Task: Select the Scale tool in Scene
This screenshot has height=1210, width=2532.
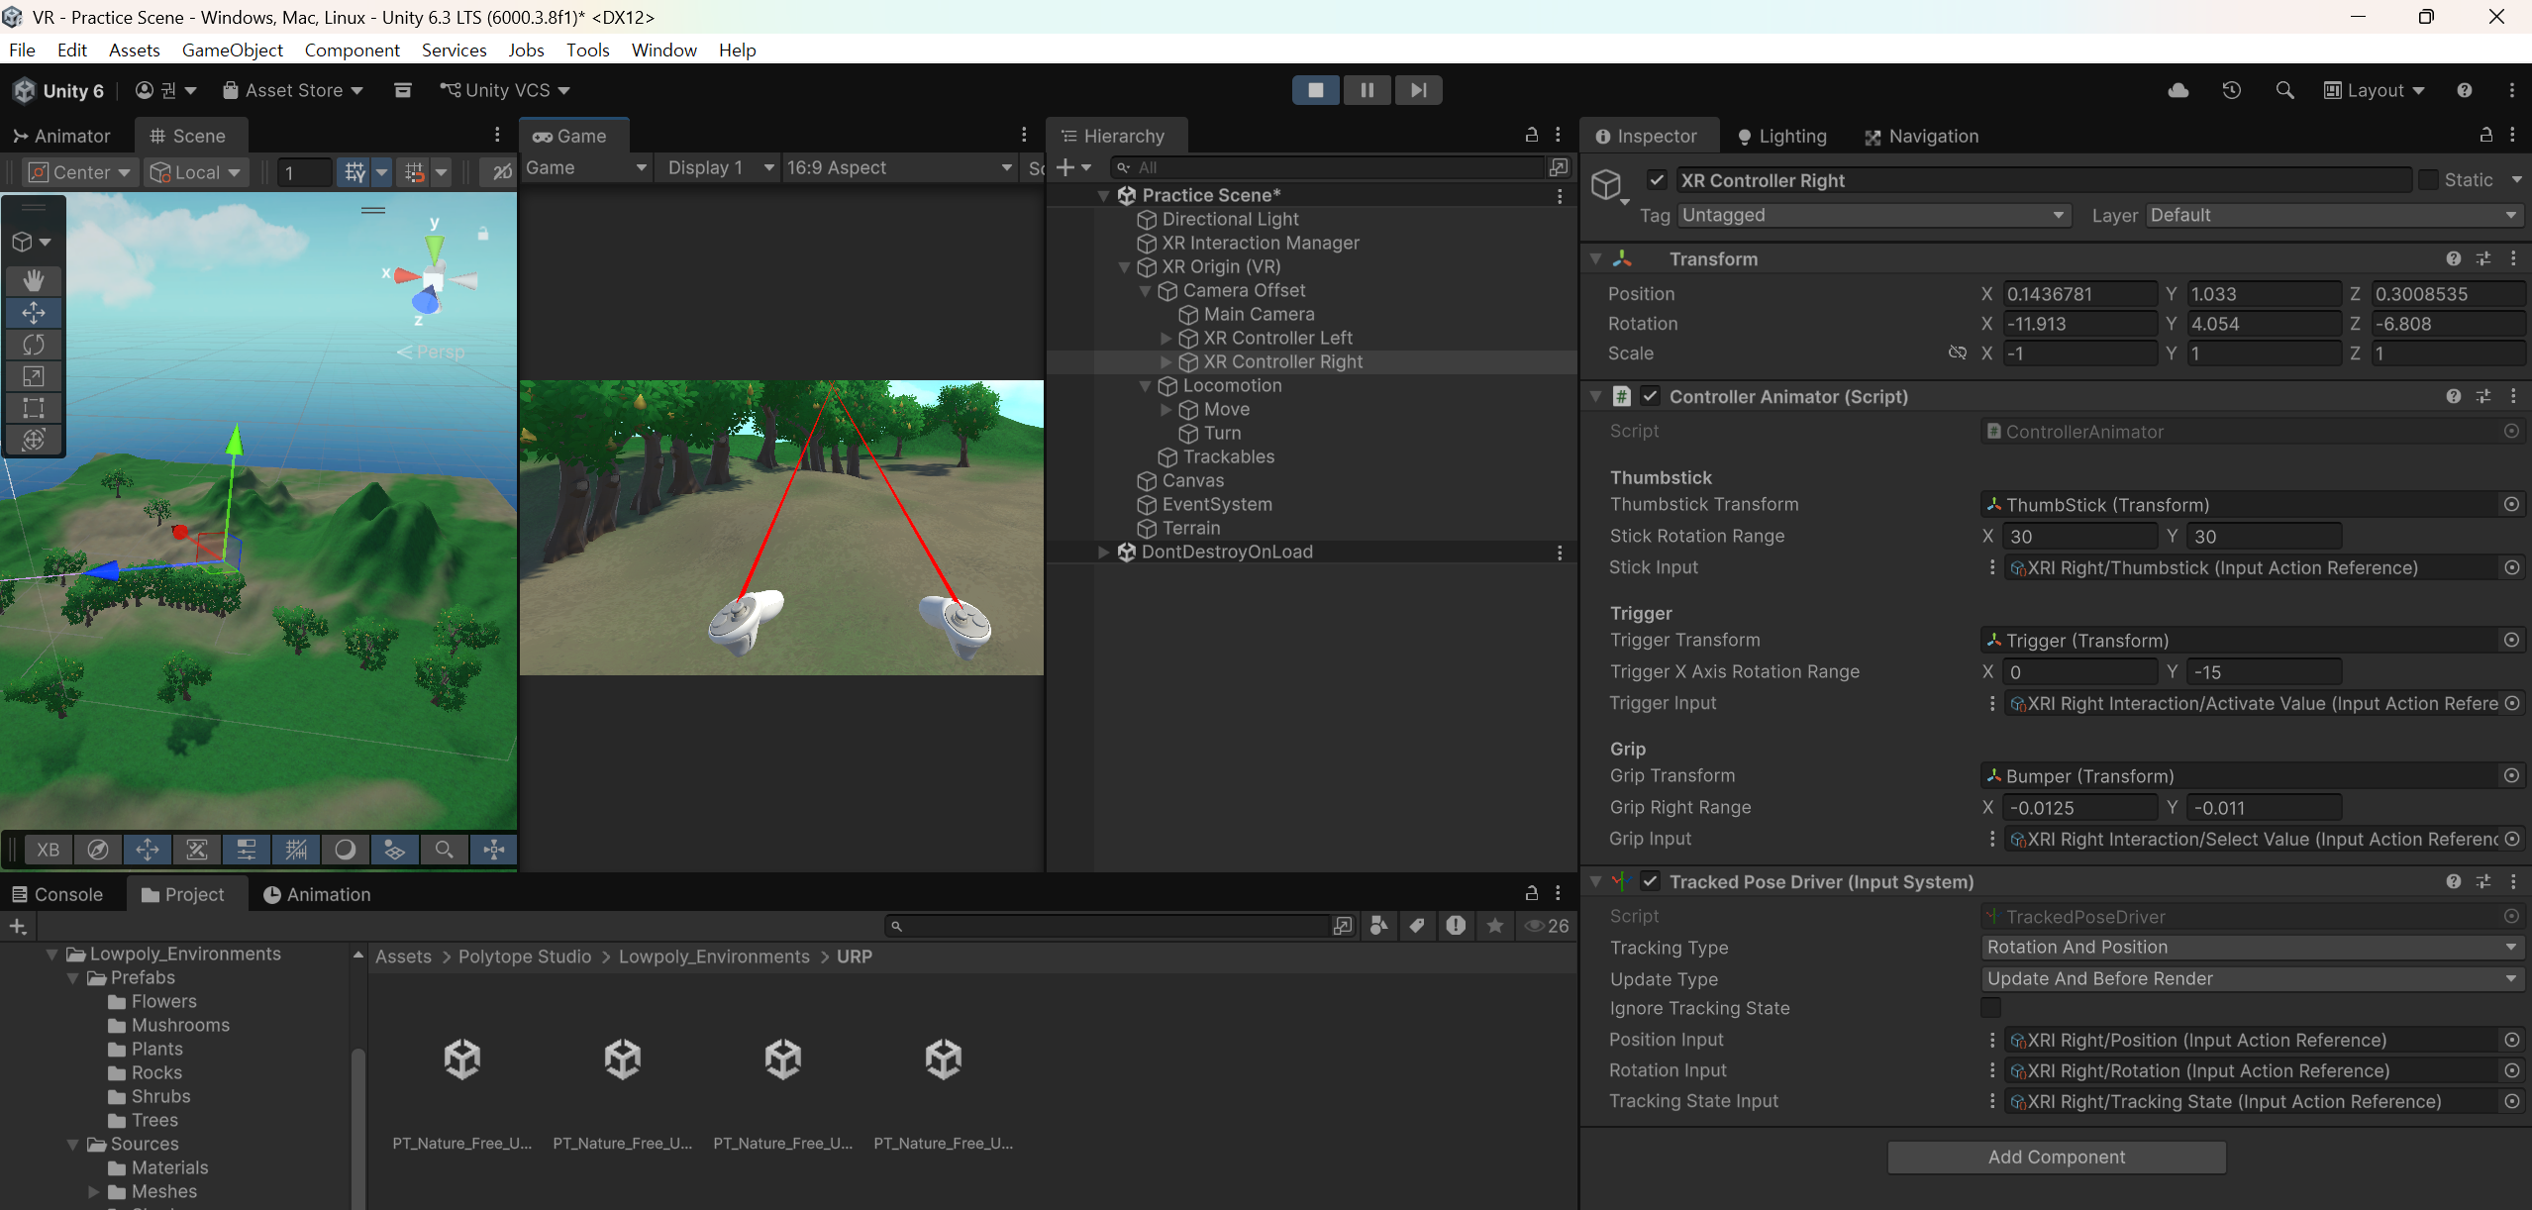Action: 34,376
